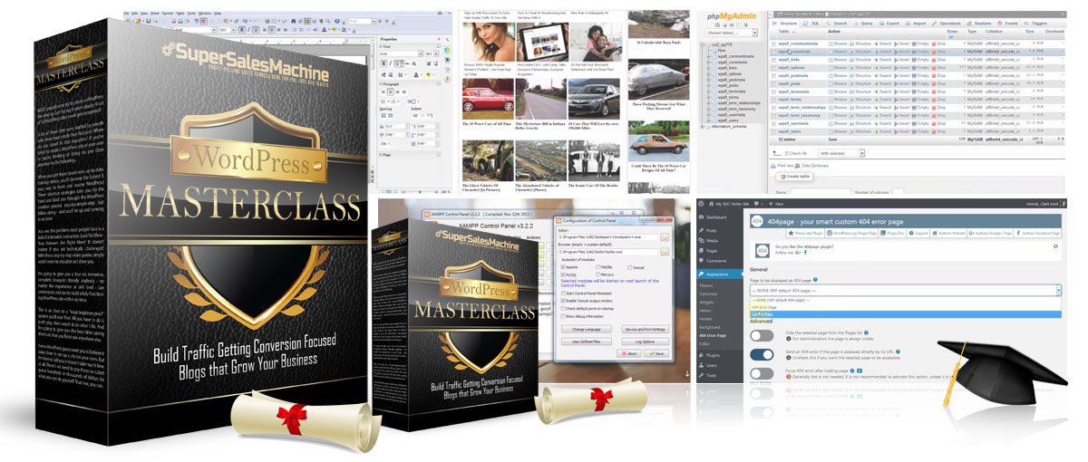Click the Posts pin icon in WordPress sidebar

[702, 230]
